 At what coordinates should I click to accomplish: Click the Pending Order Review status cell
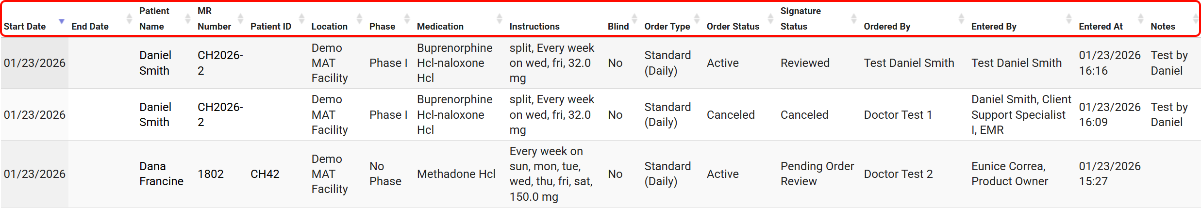[x=817, y=174]
